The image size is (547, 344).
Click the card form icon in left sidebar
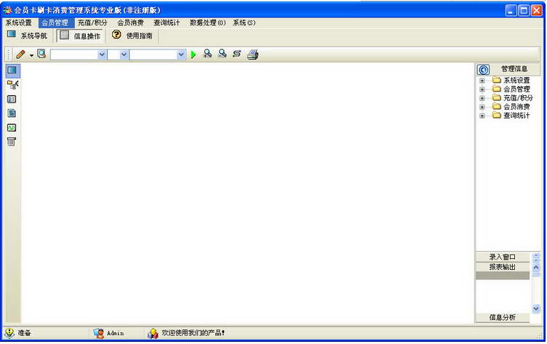point(12,99)
